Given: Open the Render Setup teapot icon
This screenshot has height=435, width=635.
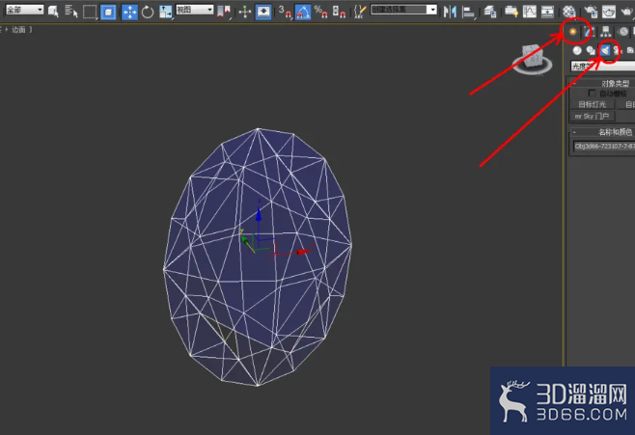Looking at the screenshot, I should (591, 12).
